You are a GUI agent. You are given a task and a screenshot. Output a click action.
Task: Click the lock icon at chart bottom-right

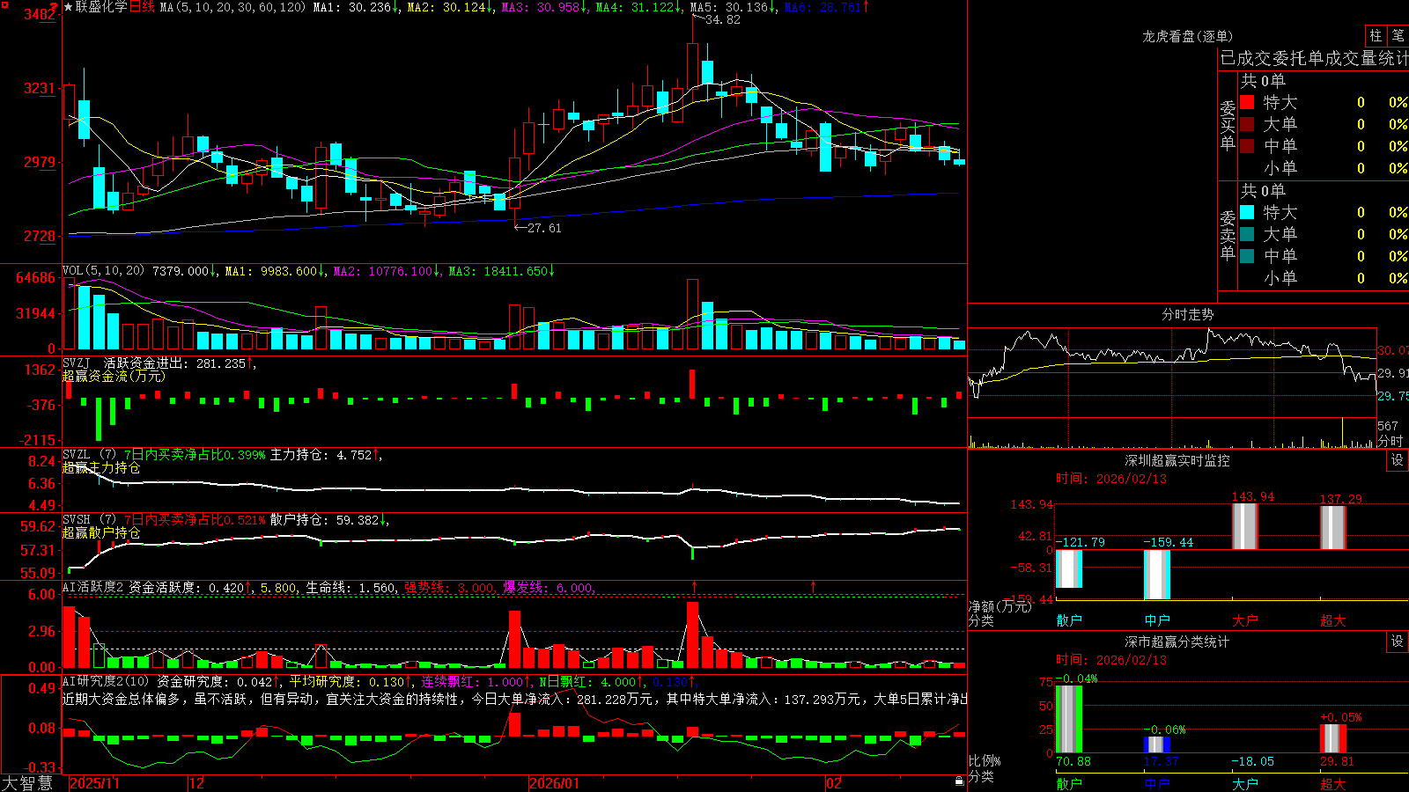(x=959, y=781)
